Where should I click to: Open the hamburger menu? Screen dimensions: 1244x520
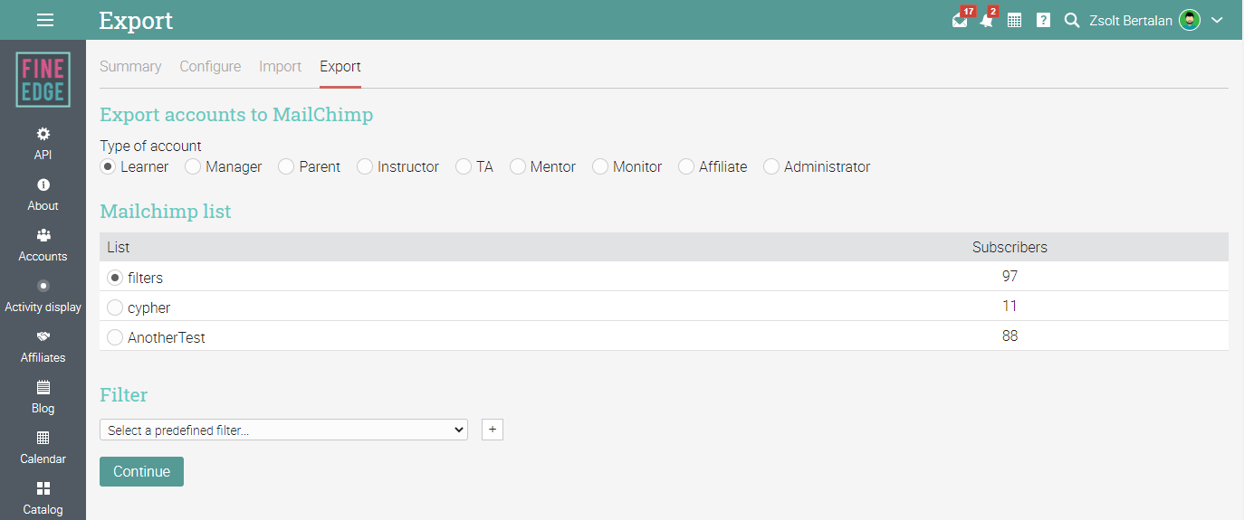click(x=44, y=20)
